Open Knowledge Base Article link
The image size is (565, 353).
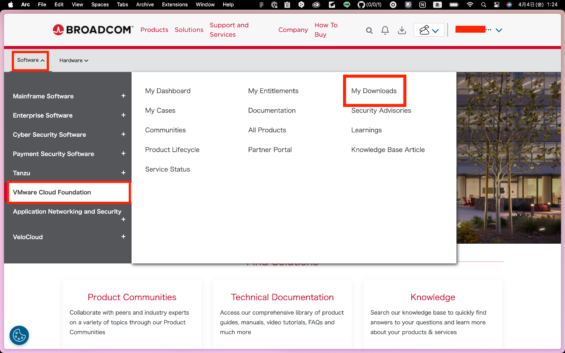388,150
